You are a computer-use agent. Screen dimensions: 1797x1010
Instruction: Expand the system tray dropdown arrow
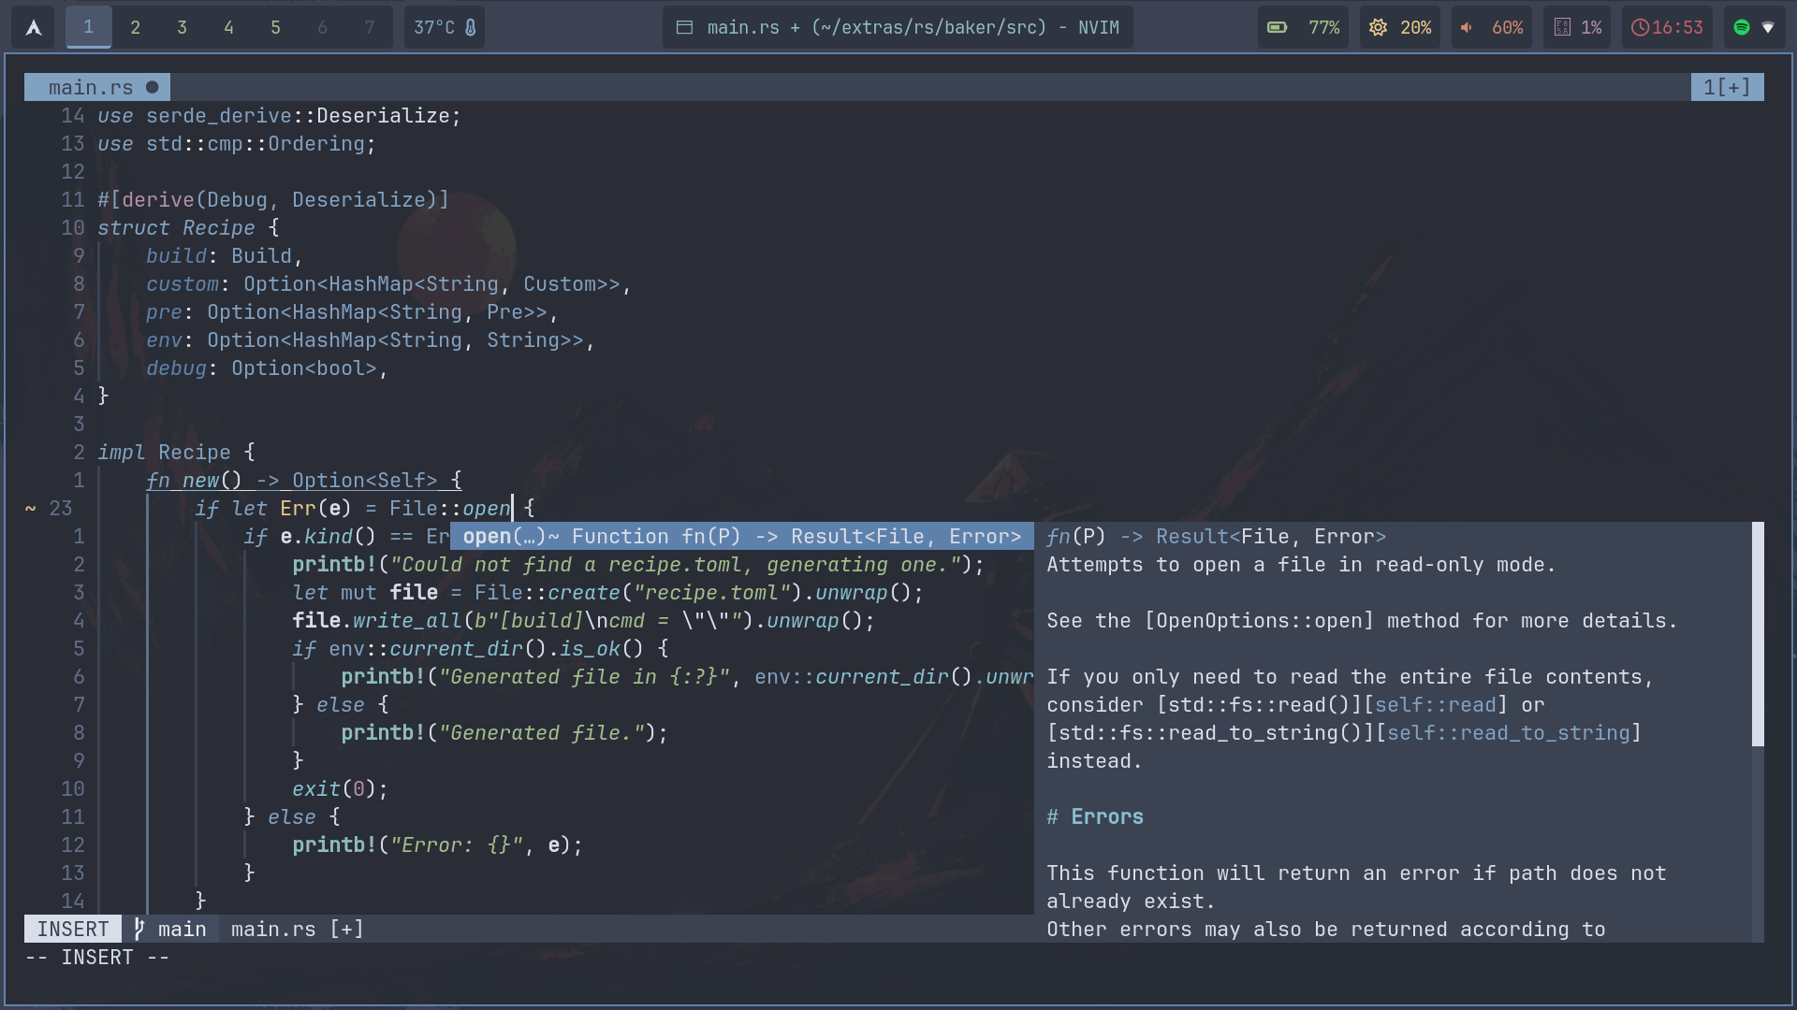click(x=1768, y=28)
